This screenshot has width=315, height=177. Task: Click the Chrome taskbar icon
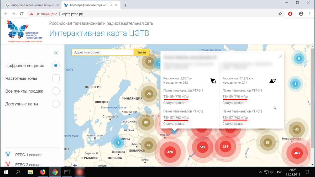click(x=55, y=172)
